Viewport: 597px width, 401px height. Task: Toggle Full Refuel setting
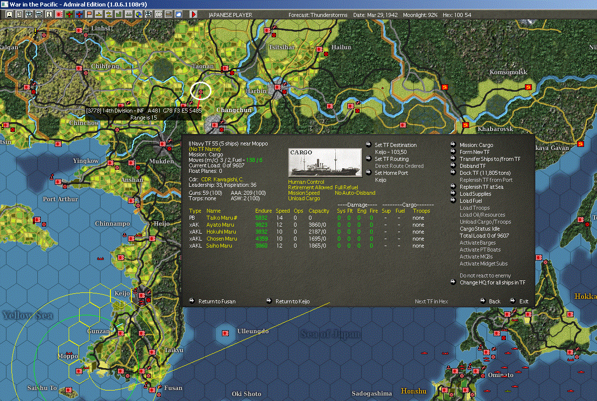[x=346, y=187]
